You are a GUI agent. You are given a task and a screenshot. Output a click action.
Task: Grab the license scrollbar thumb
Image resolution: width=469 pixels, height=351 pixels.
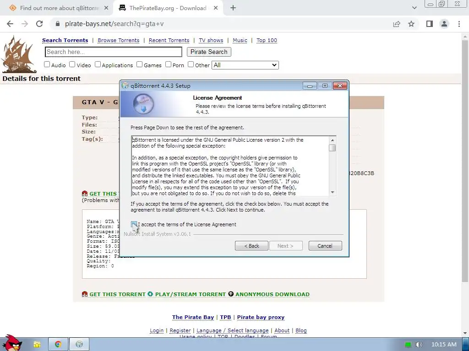coord(333,148)
